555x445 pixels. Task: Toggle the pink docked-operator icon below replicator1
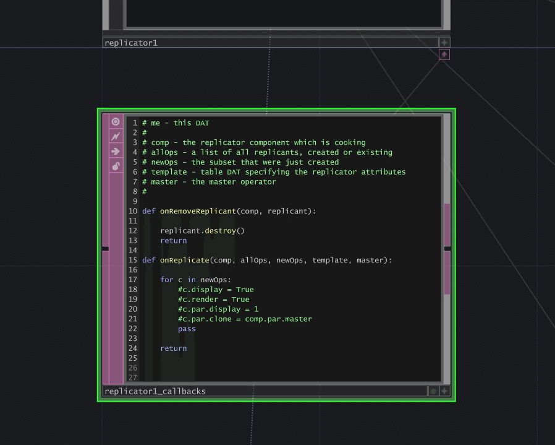(x=444, y=54)
